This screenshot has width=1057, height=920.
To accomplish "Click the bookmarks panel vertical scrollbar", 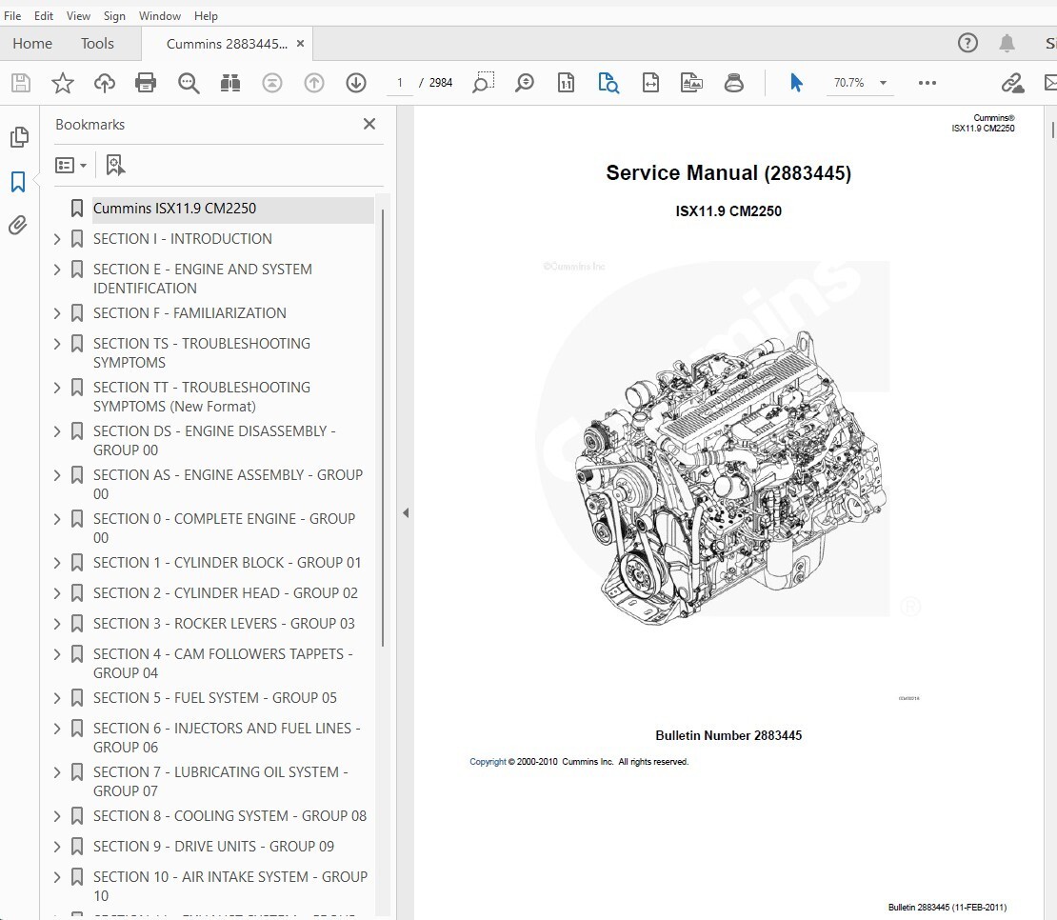I will click(x=382, y=428).
